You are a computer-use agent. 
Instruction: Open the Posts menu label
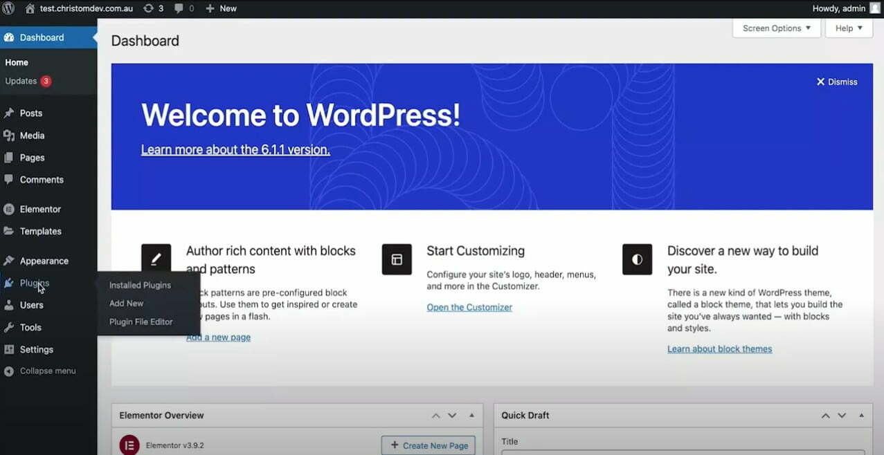pos(31,113)
